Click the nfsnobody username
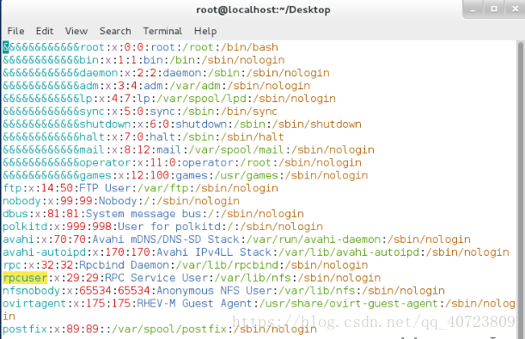Screen dimensions: 525x339 tap(32, 291)
